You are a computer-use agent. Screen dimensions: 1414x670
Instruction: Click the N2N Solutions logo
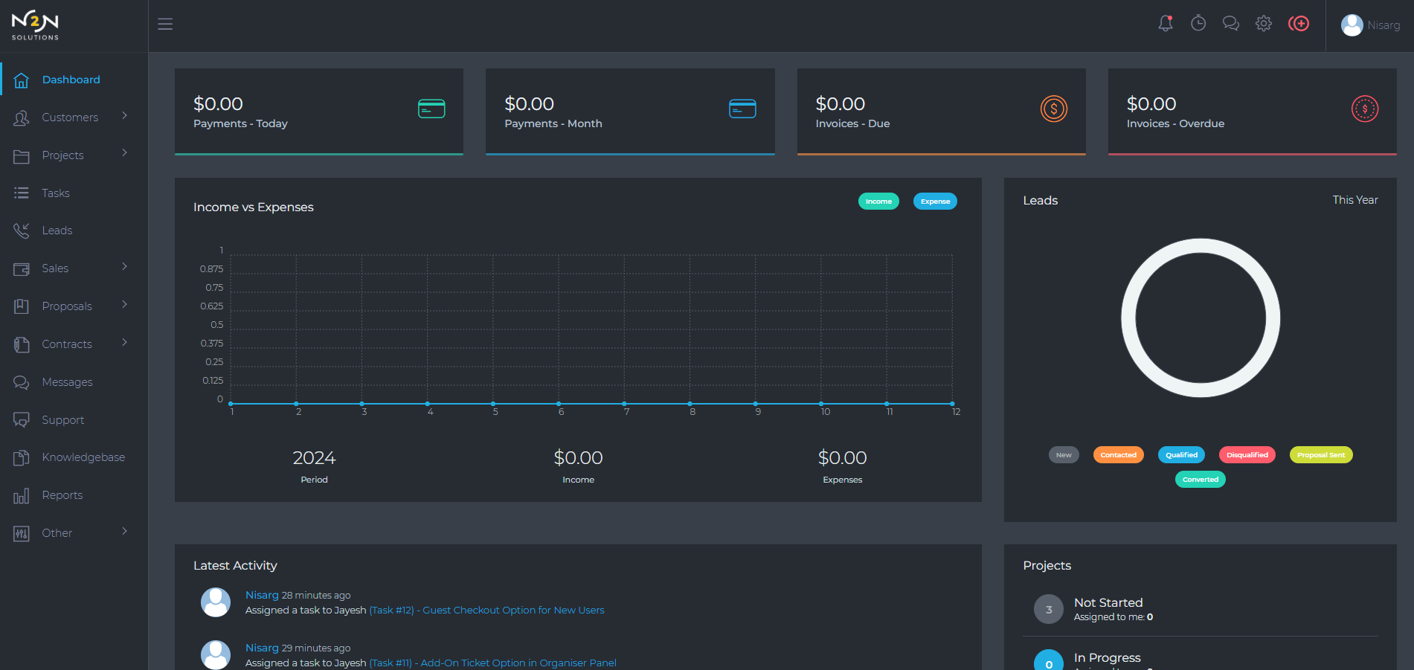tap(35, 25)
